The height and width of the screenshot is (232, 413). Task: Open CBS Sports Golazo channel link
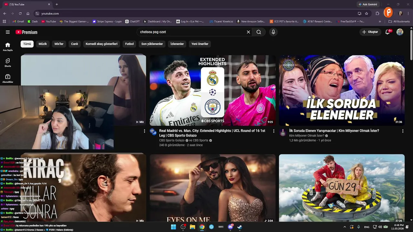[172, 140]
